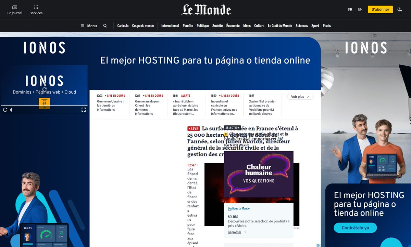Viewport: 411px width, 247px height.
Task: Click the Le Monde logo
Action: coord(206,10)
